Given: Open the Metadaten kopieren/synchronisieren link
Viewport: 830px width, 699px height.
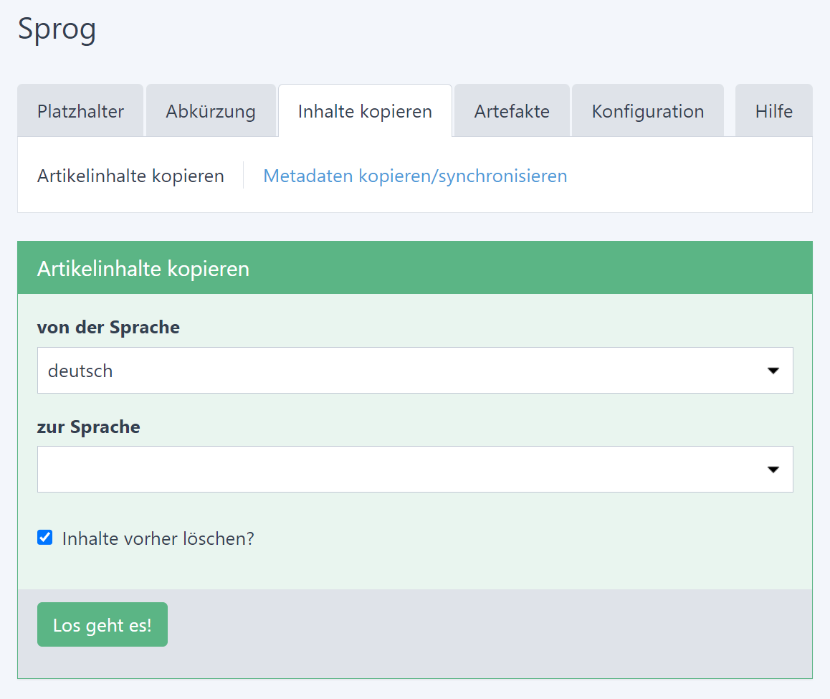Looking at the screenshot, I should point(415,176).
